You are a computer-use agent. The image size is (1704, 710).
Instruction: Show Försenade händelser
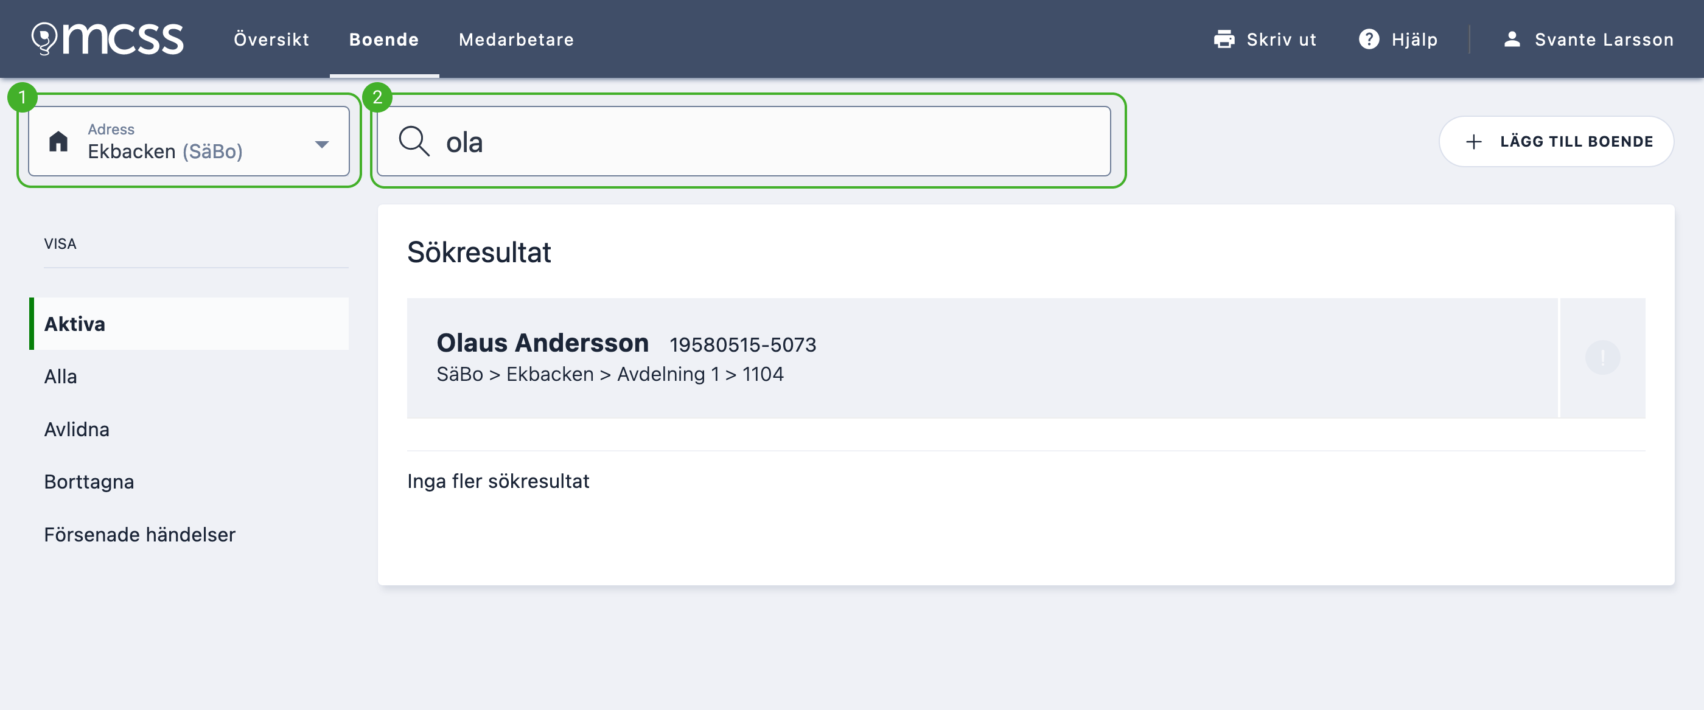pos(139,535)
